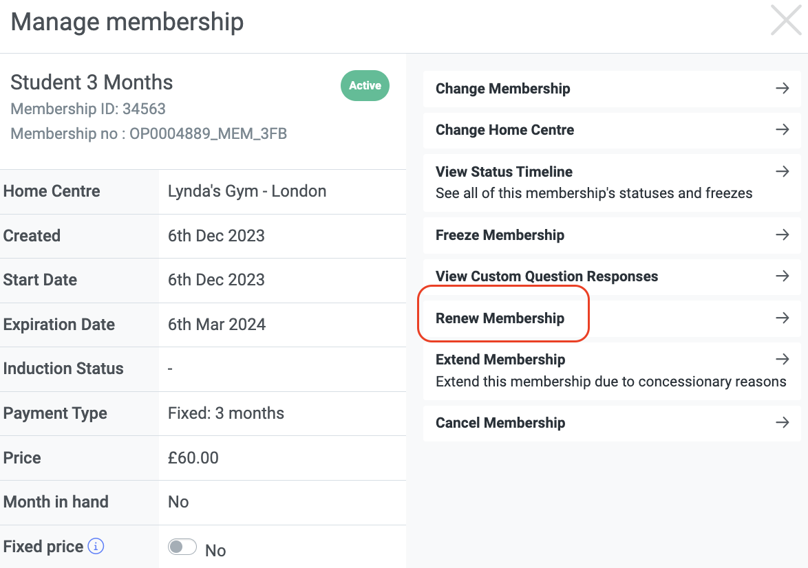The image size is (808, 568).
Task: Close the Manage membership dialog
Action: [786, 20]
